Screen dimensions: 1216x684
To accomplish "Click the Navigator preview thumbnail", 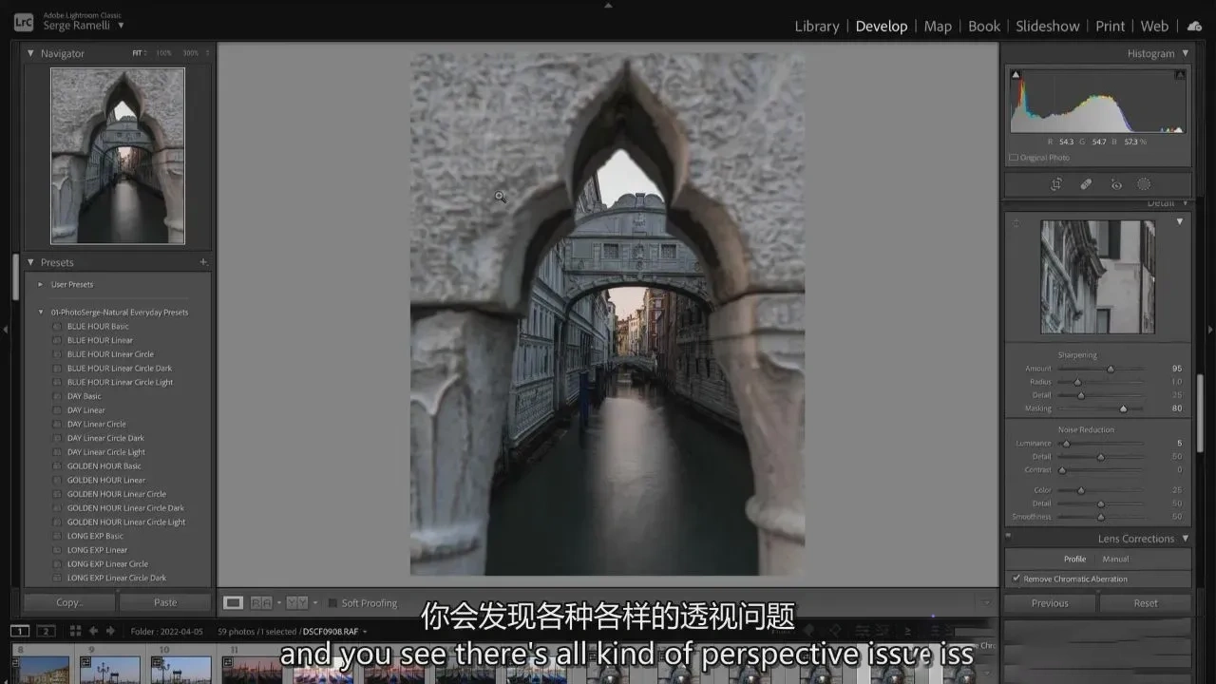I will click(x=118, y=156).
